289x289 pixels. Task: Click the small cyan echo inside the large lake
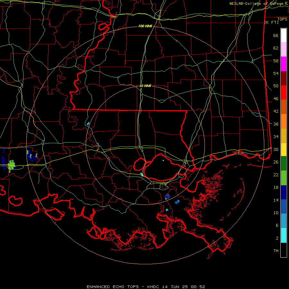(x=163, y=161)
